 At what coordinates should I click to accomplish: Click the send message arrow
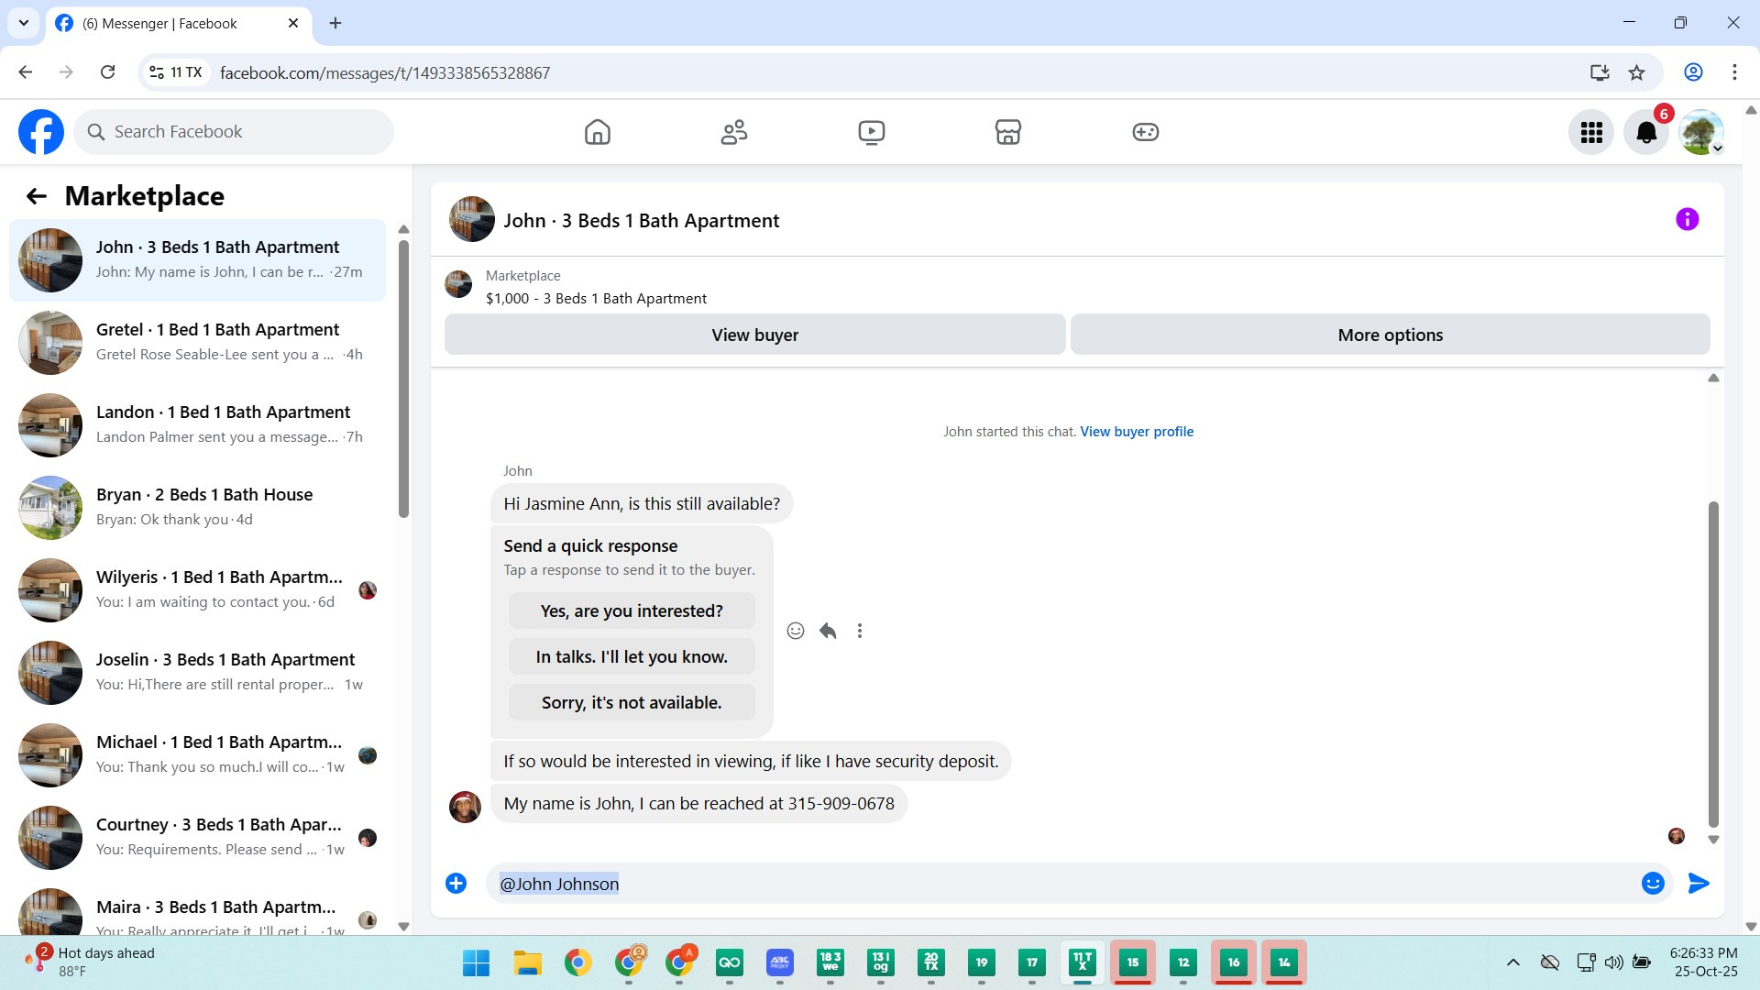[x=1698, y=884]
